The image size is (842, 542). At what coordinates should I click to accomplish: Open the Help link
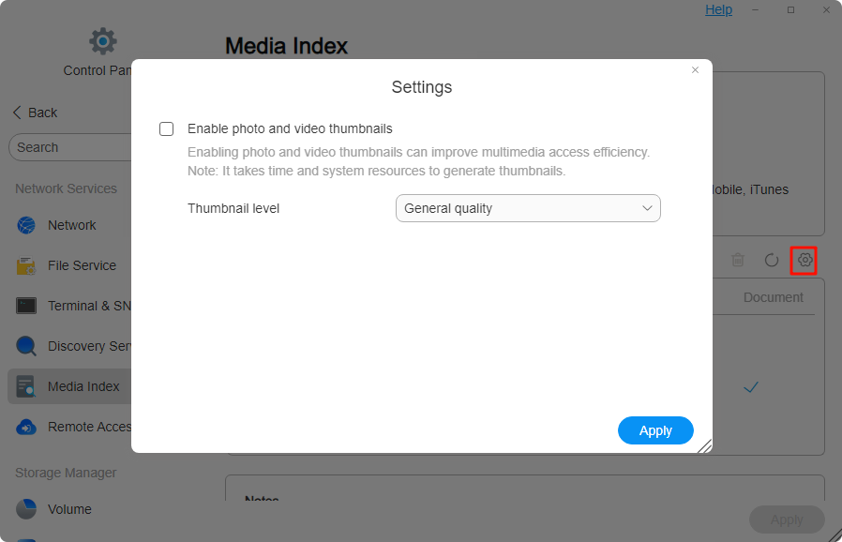click(x=718, y=9)
